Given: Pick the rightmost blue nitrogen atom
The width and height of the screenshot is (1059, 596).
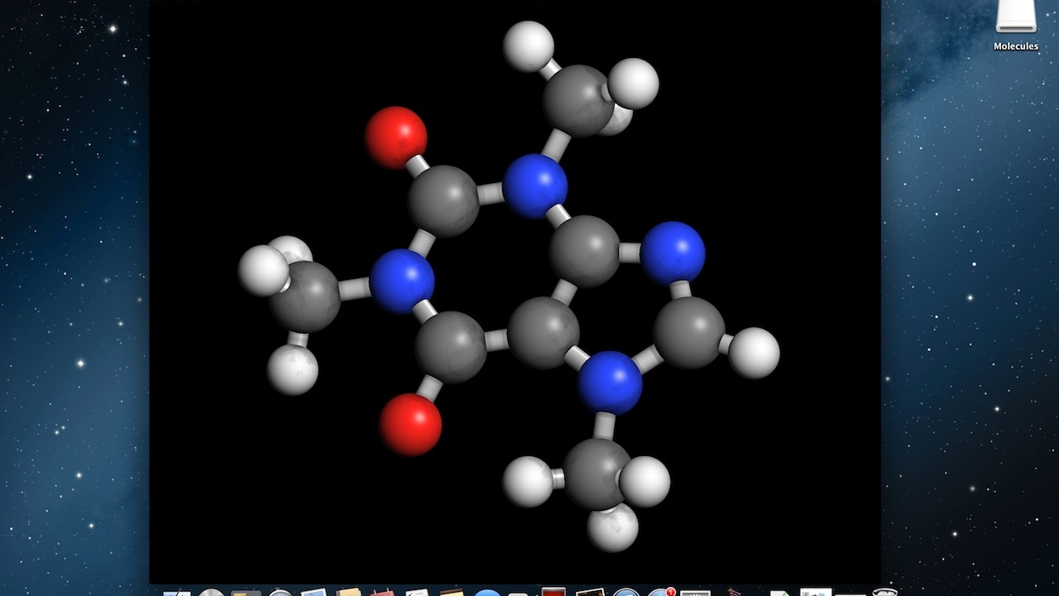Looking at the screenshot, I should (x=673, y=252).
